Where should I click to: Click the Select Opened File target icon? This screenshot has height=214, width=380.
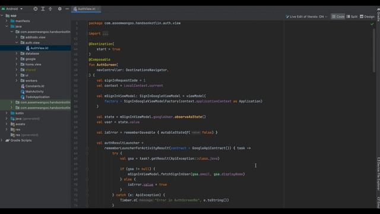click(x=36, y=9)
